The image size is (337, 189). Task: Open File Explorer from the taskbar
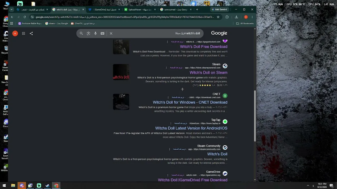coord(13,186)
